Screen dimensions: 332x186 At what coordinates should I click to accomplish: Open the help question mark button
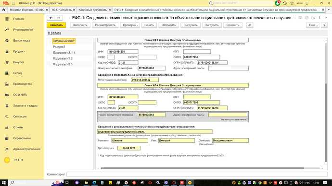pyautogui.click(x=324, y=25)
